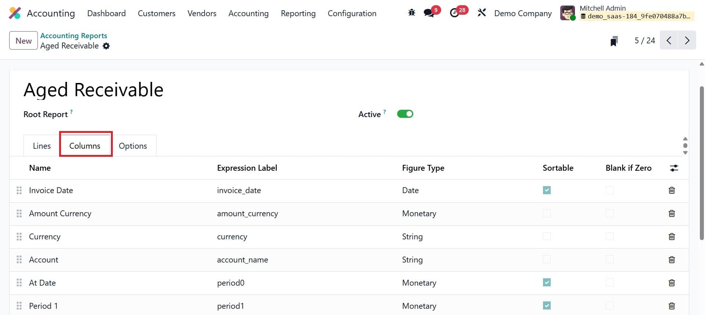Viewport: 705px width, 315px height.
Task: Open Figure Type dropdown for Invoice Date
Action: (x=410, y=190)
